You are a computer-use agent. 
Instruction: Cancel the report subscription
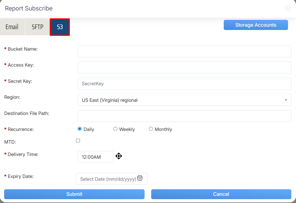[x=221, y=194]
